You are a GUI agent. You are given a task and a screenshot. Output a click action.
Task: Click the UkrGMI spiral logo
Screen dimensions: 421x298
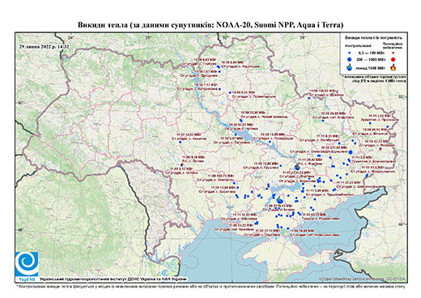click(x=27, y=264)
